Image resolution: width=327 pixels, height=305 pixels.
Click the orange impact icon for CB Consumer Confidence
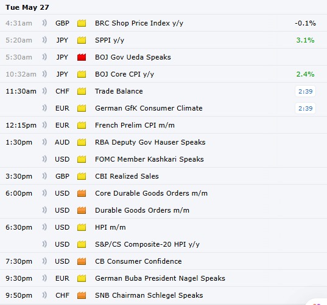pos(82,261)
